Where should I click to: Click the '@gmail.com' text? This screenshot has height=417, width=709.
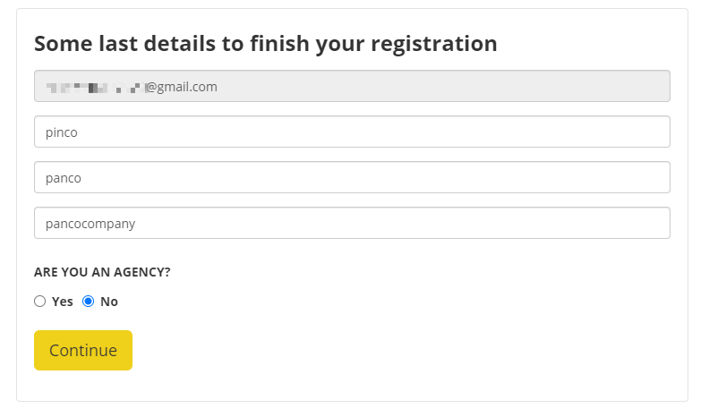point(182,87)
